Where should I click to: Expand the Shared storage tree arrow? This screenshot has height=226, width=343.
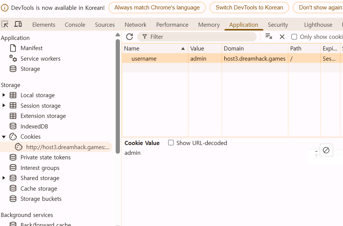[x=4, y=178]
